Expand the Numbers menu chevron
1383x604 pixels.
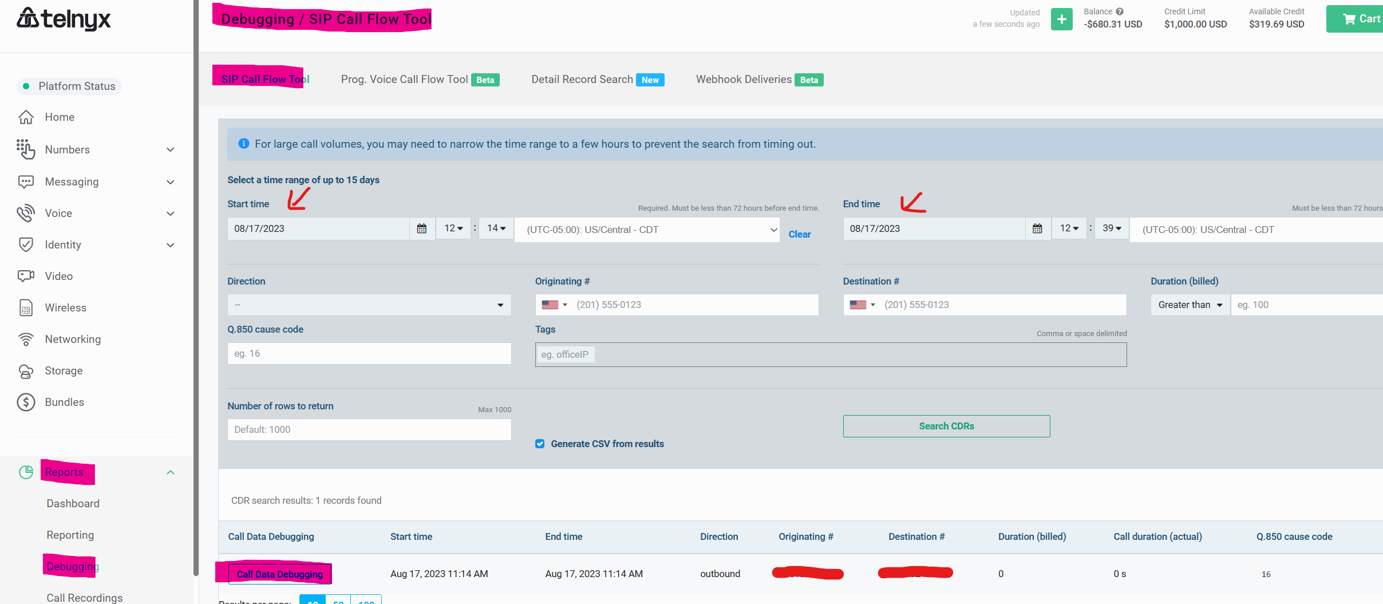[170, 150]
